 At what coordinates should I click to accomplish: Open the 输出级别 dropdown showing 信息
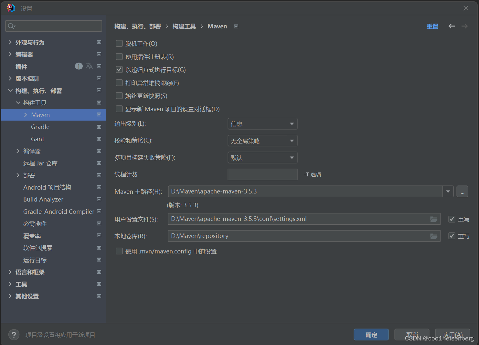tap(262, 124)
